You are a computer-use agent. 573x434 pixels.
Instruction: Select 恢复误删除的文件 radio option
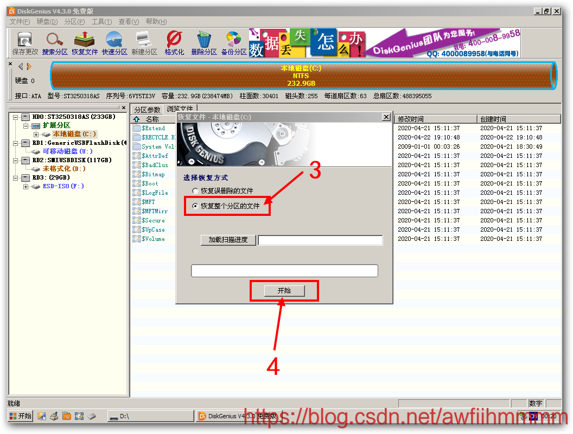click(195, 191)
